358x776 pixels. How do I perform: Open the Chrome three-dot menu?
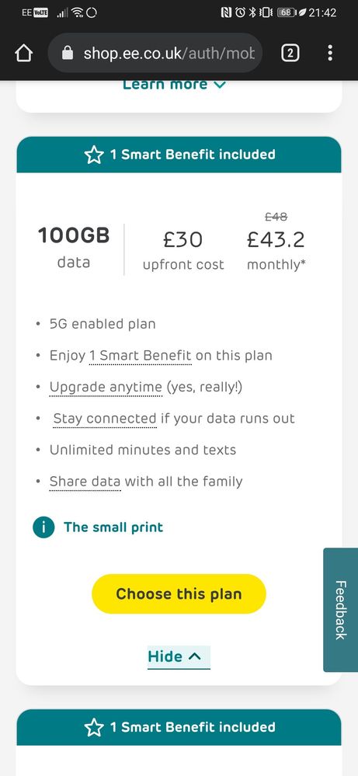330,53
